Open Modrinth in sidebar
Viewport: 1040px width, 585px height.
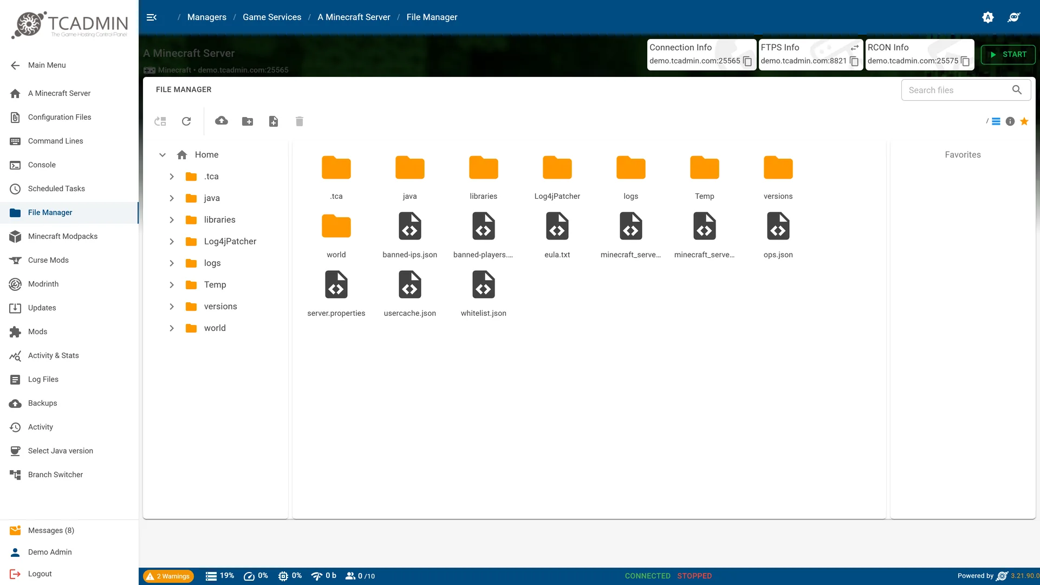[x=69, y=284]
